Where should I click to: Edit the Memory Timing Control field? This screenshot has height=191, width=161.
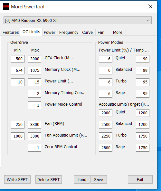coord(34,94)
